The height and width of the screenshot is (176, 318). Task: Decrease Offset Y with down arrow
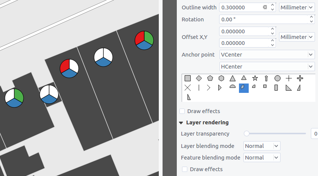[273, 45]
